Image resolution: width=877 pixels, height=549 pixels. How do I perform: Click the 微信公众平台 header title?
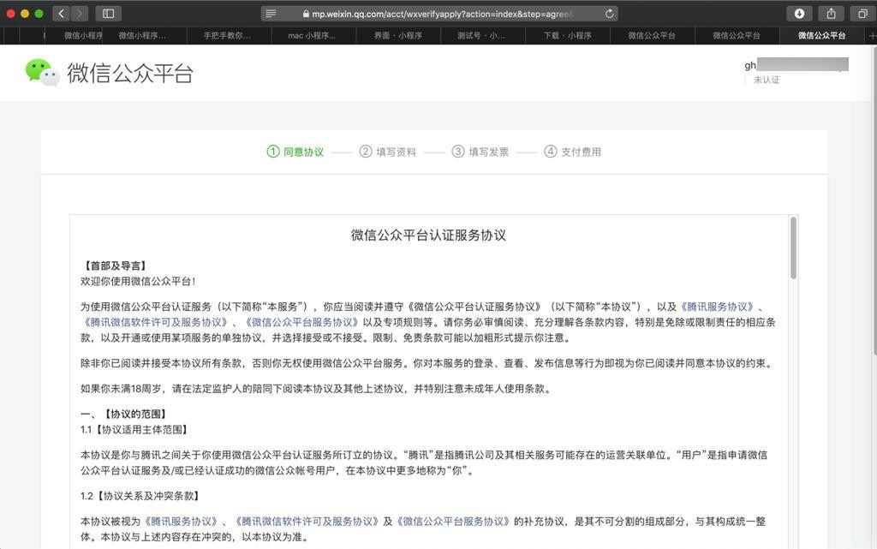(x=130, y=74)
